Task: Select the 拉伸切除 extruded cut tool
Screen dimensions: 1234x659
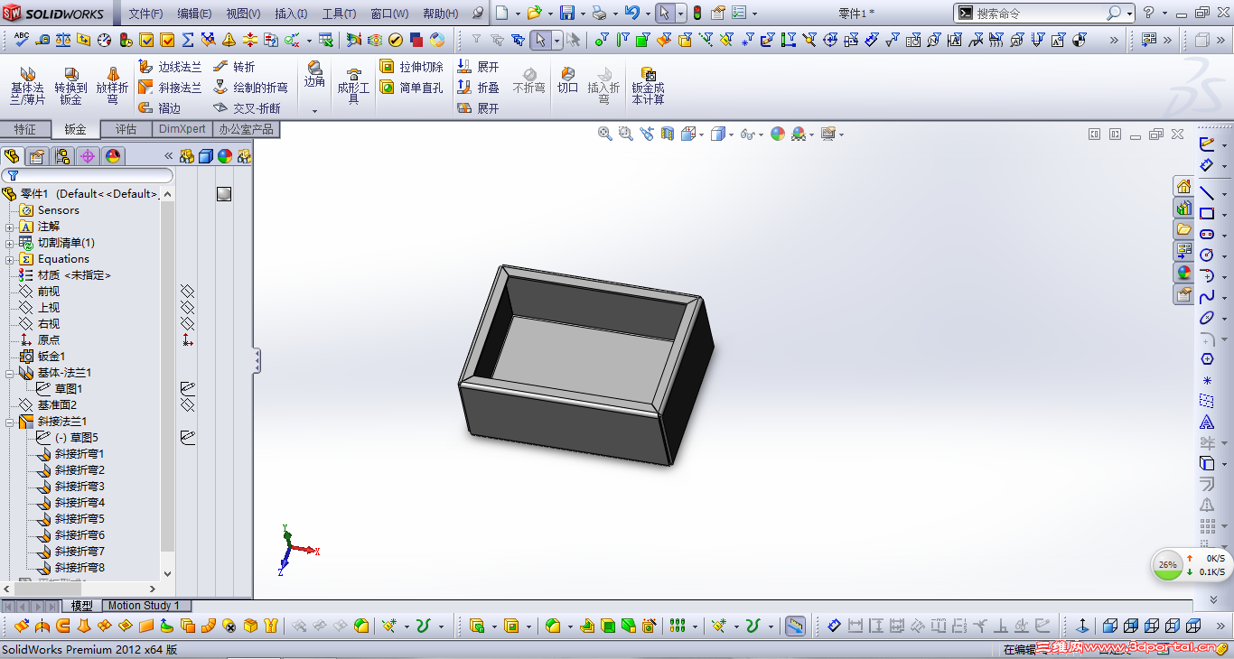Action: 411,67
